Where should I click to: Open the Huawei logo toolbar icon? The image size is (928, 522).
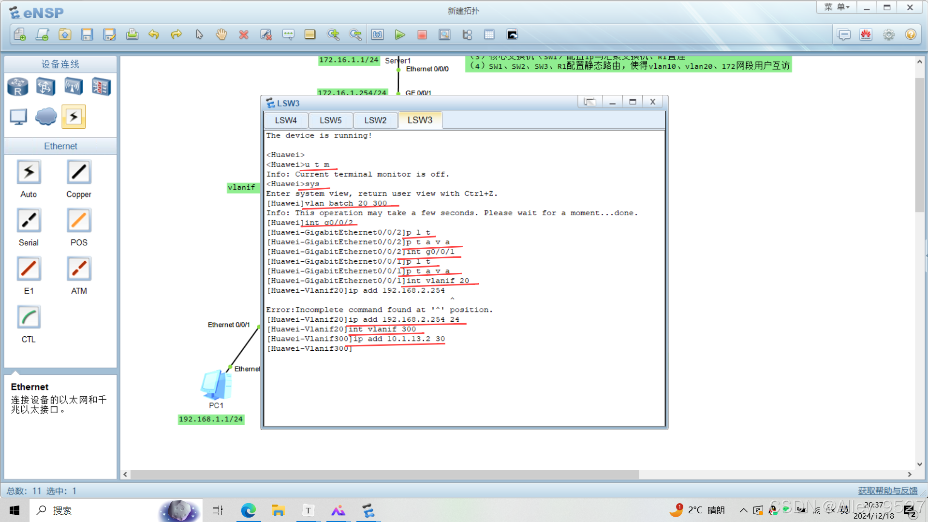point(866,34)
